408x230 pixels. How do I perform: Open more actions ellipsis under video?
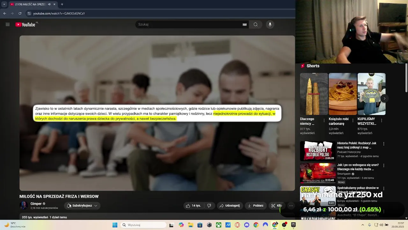point(291,206)
